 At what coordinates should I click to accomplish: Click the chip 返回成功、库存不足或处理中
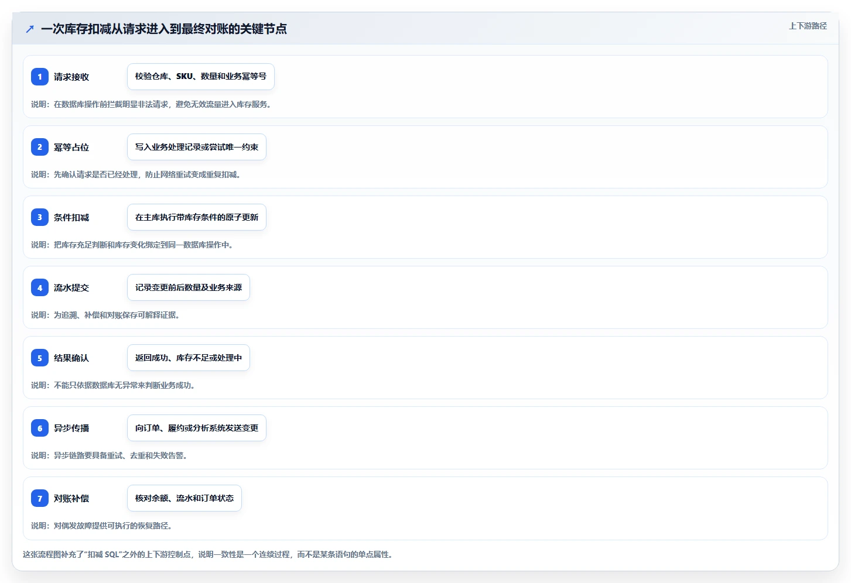click(189, 358)
